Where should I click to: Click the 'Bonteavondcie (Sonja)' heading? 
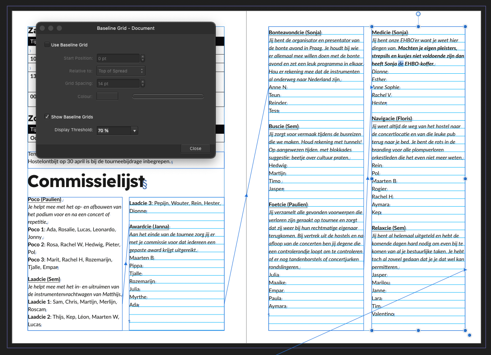coord(295,32)
